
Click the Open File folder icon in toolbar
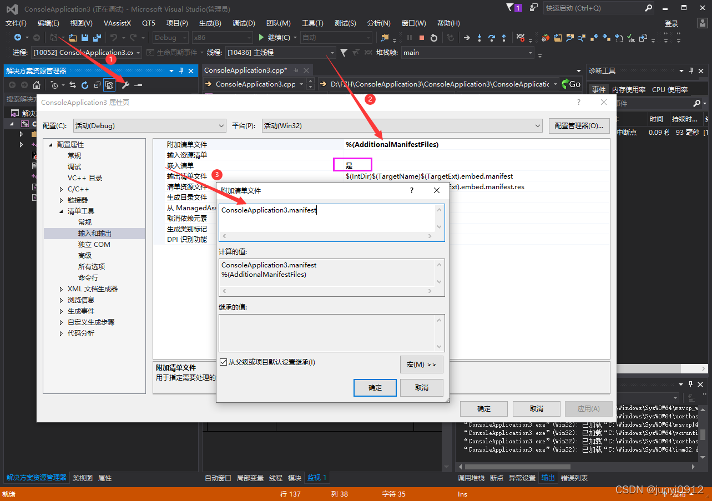pos(73,38)
